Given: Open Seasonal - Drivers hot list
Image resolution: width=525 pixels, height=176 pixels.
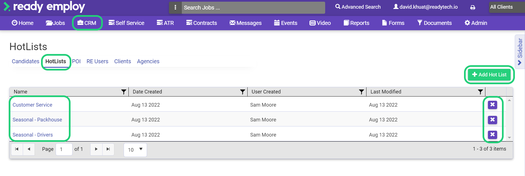Looking at the screenshot, I should pyautogui.click(x=33, y=135).
